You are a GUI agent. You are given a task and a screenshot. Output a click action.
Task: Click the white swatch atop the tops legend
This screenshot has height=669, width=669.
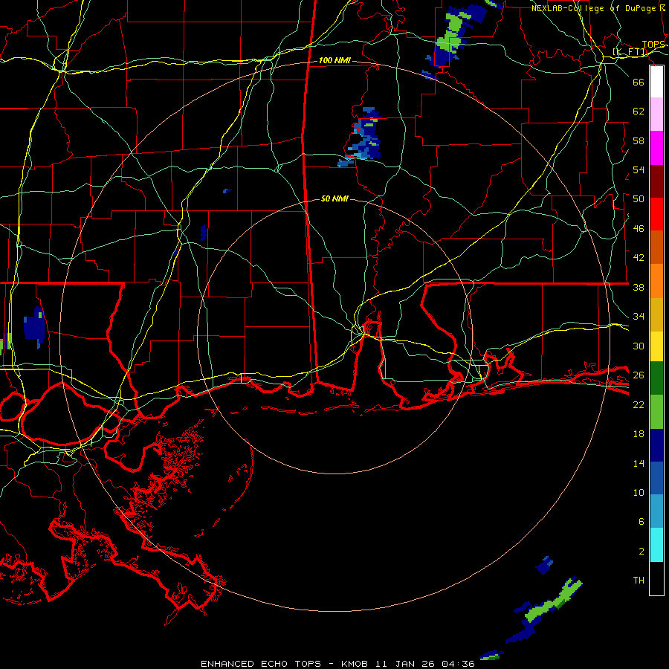pos(656,82)
